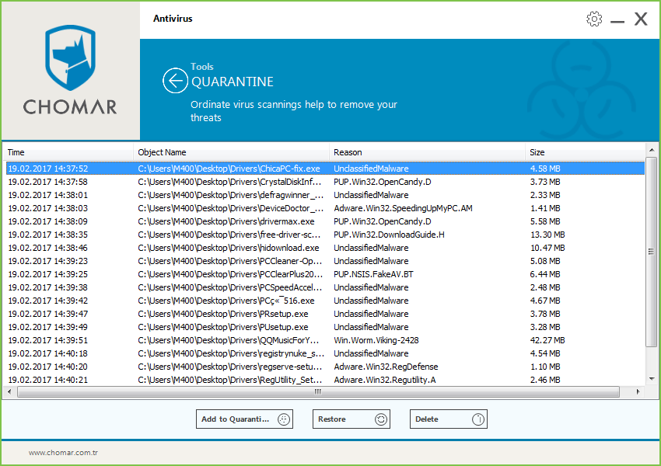Click the face icon on Restore button
The height and width of the screenshot is (466, 661).
click(381, 419)
